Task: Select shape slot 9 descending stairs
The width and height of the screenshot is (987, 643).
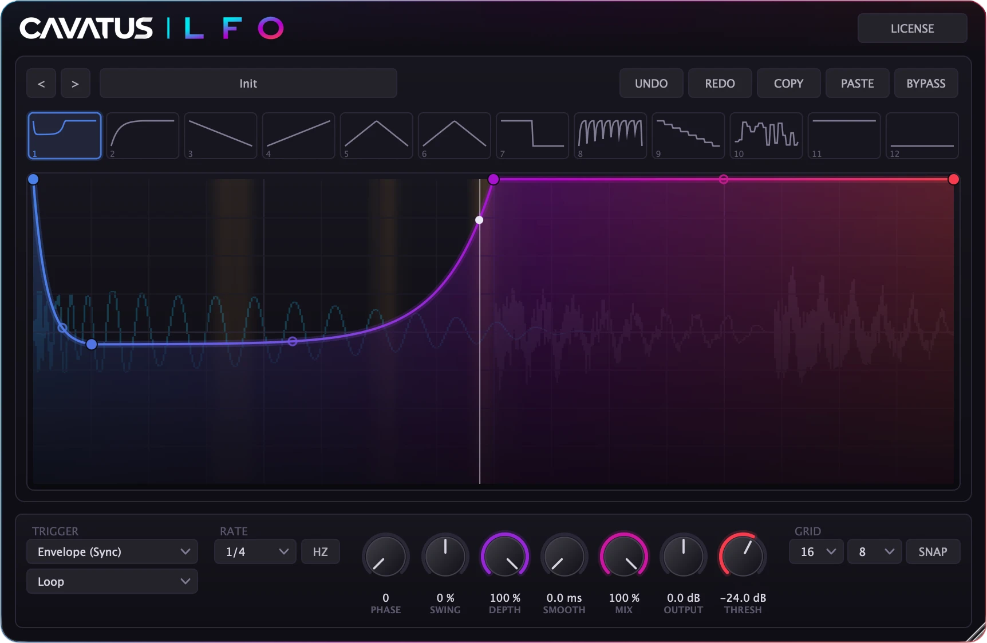Action: point(688,136)
